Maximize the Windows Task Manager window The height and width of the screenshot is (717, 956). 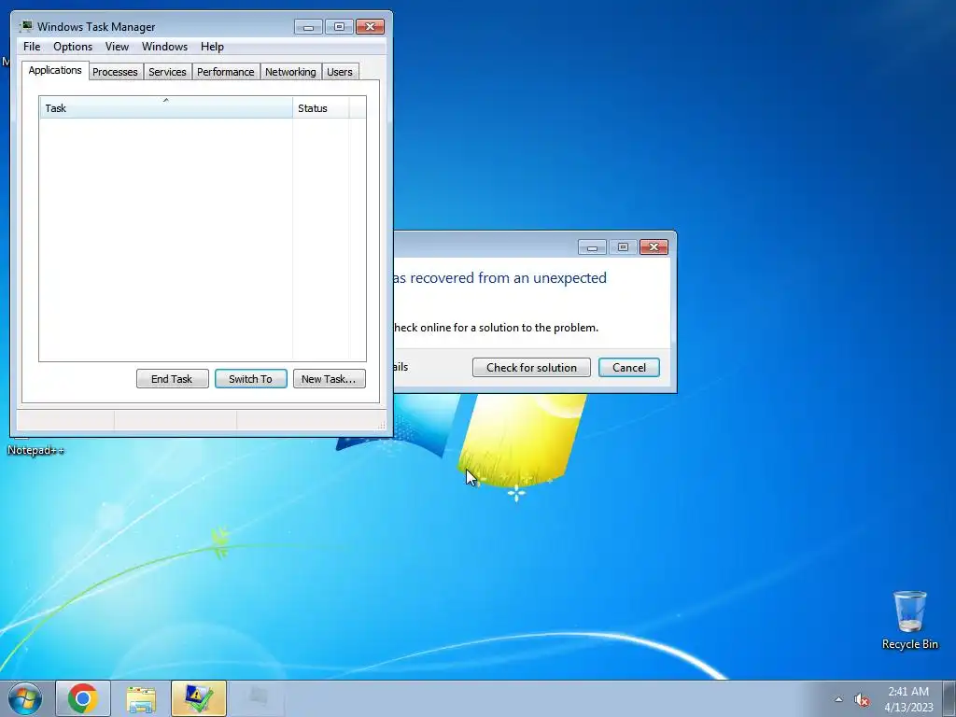[x=339, y=27]
